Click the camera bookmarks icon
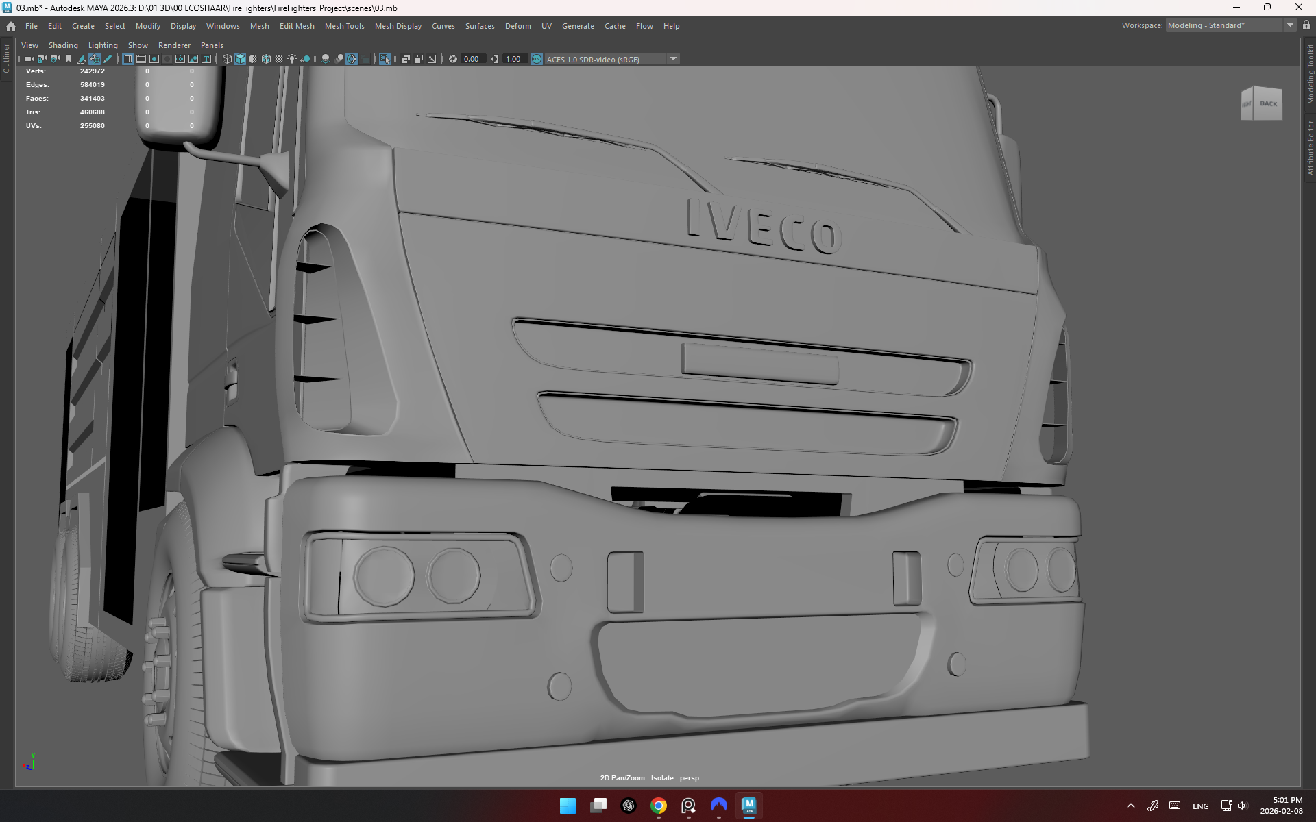 coord(69,59)
